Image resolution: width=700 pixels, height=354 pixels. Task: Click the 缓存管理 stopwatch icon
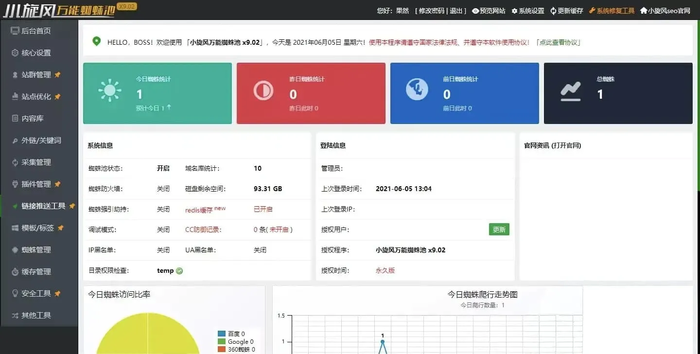pyautogui.click(x=15, y=271)
